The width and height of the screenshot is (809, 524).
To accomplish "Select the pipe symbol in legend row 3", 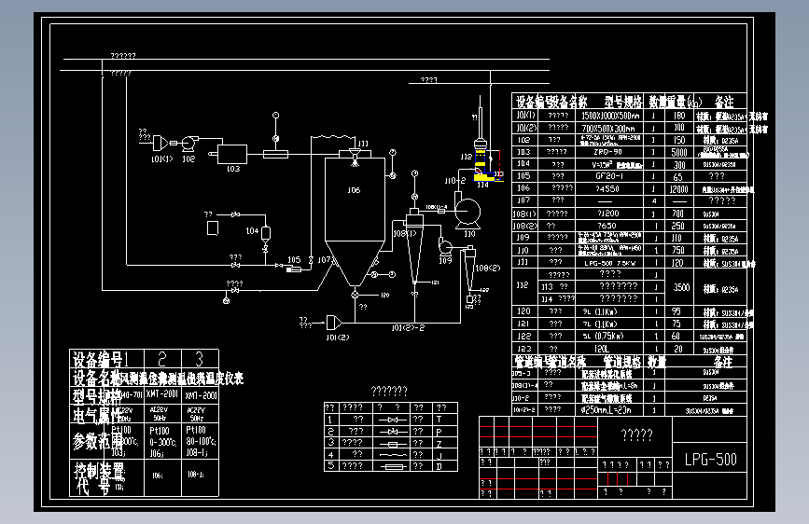I will pos(393,444).
